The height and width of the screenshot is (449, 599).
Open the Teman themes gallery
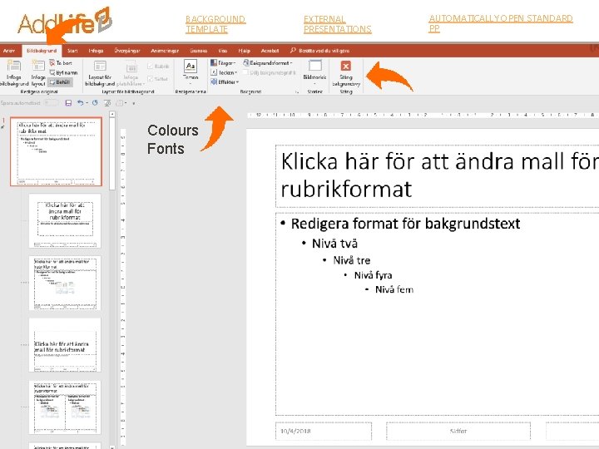pyautogui.click(x=191, y=72)
